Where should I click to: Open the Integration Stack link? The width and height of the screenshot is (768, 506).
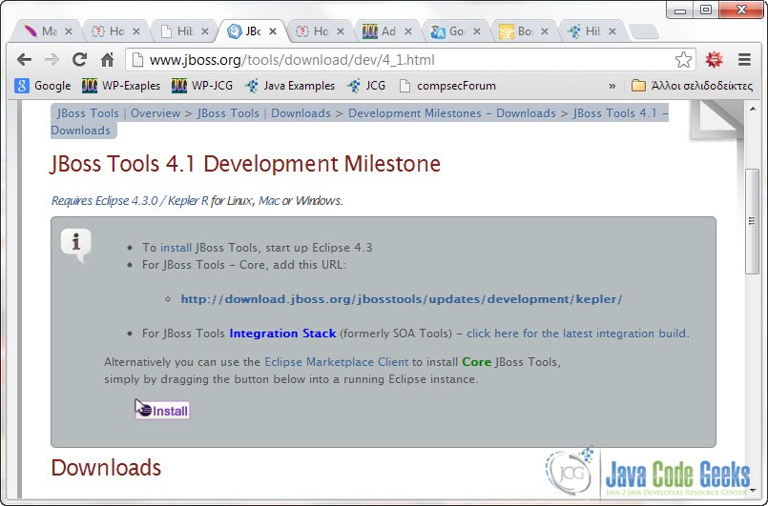coord(282,334)
